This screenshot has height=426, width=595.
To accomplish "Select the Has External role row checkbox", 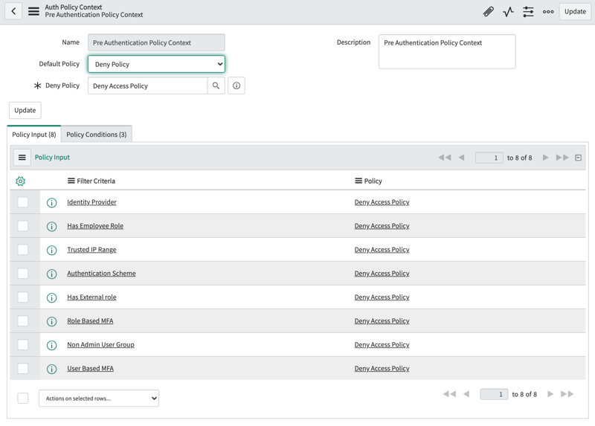I will [x=23, y=297].
